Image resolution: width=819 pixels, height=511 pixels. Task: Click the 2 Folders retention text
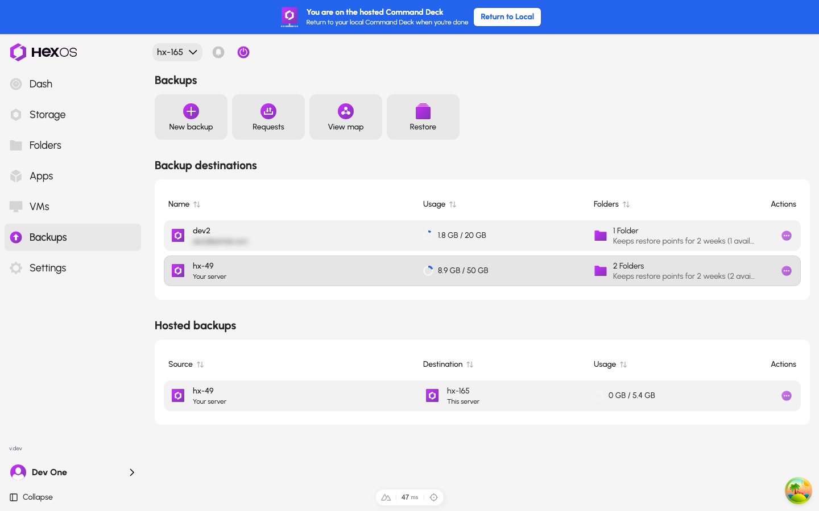click(x=684, y=277)
